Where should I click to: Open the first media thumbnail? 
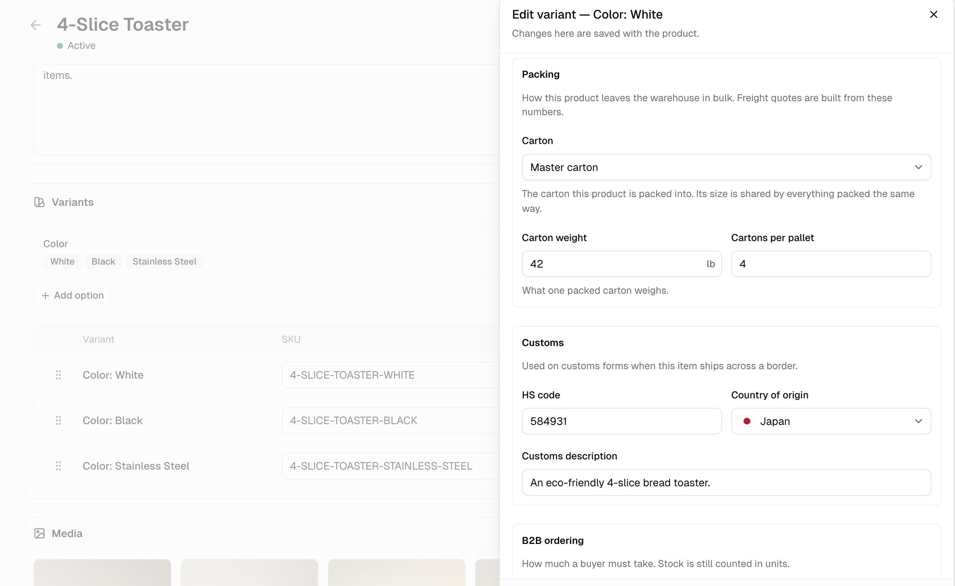[102, 572]
